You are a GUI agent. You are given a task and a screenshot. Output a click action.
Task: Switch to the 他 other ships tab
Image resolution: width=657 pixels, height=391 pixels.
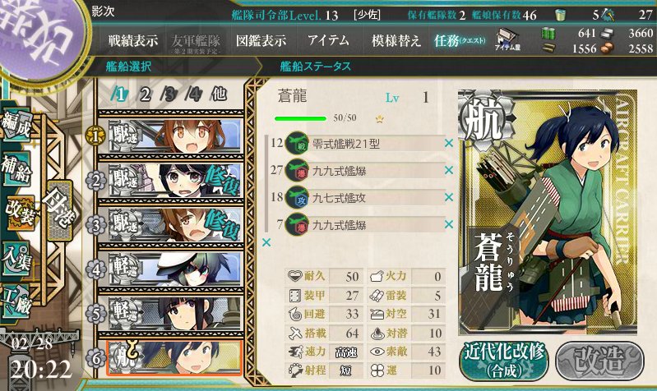point(220,94)
